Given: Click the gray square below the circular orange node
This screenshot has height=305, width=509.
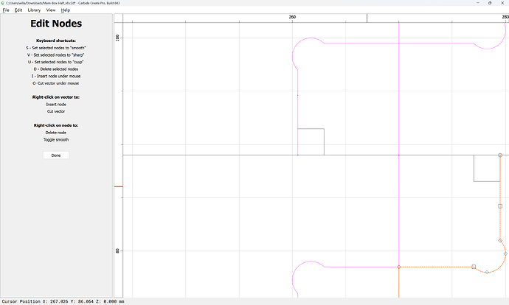Looking at the screenshot, I should coord(487,168).
